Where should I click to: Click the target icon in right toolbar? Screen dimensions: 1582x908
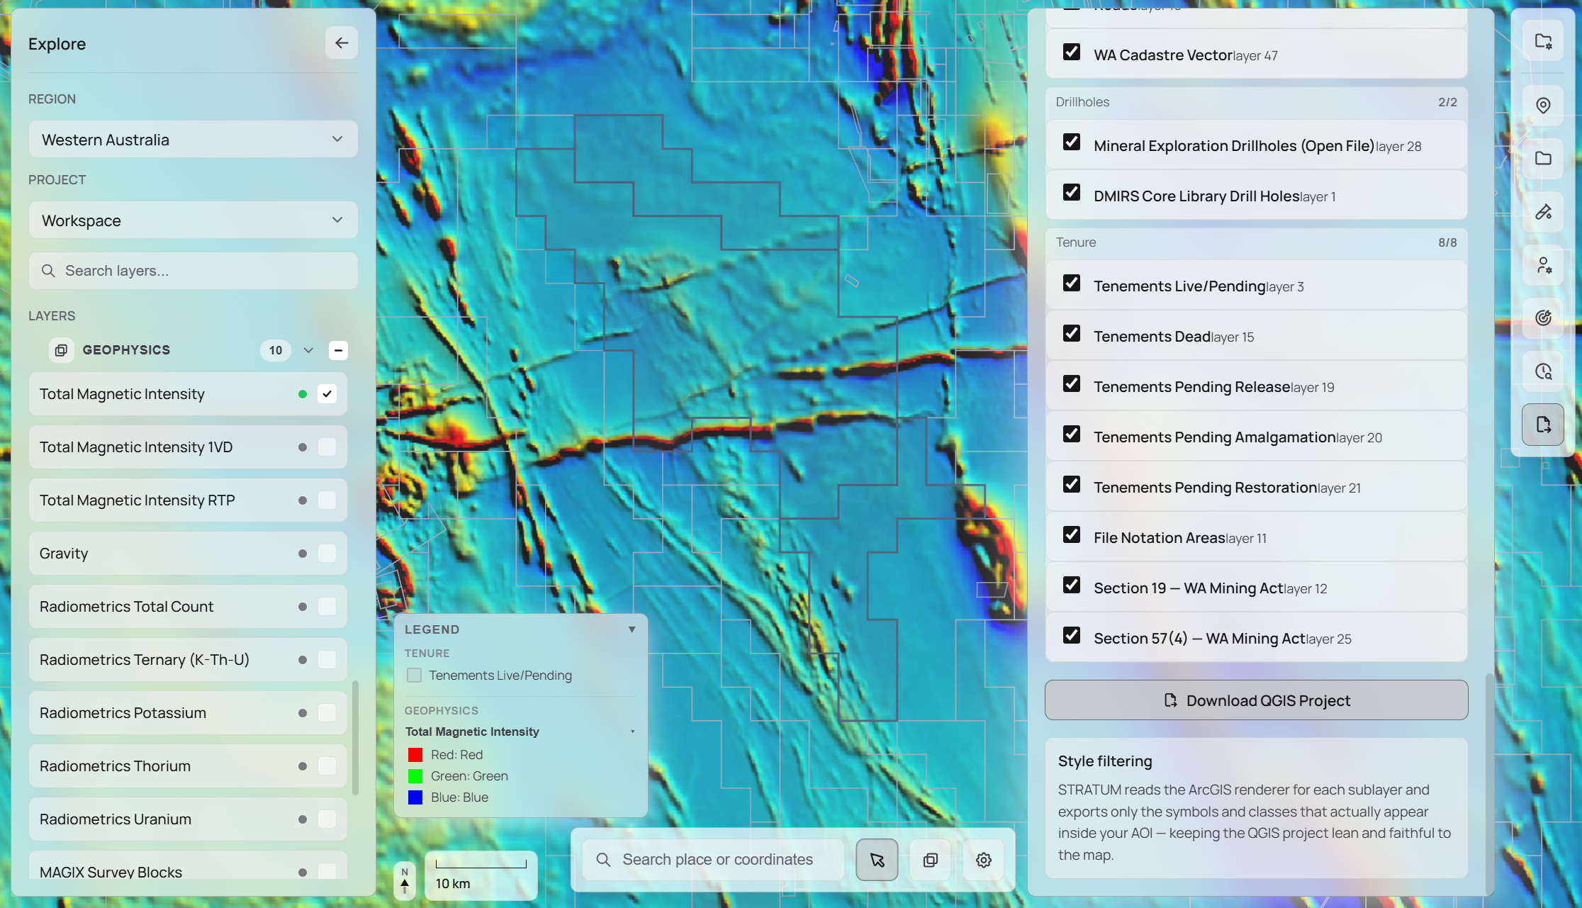point(1543,318)
